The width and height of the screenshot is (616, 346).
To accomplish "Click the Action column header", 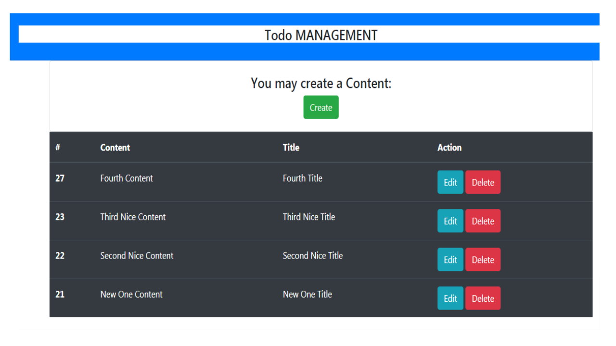I will pos(449,148).
